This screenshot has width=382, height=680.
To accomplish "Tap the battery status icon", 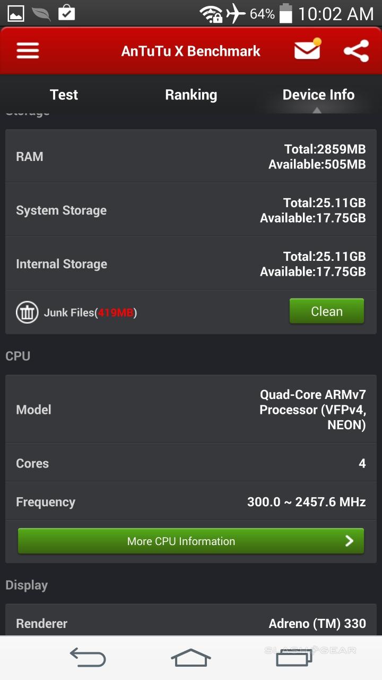I will point(286,14).
